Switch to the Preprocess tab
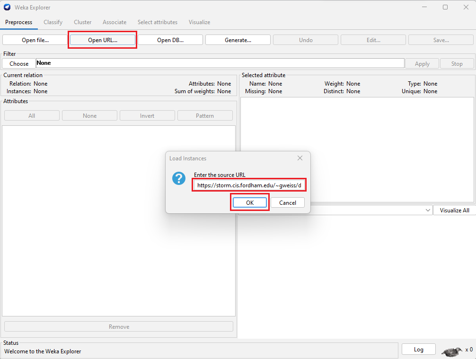The image size is (476, 359). [19, 22]
